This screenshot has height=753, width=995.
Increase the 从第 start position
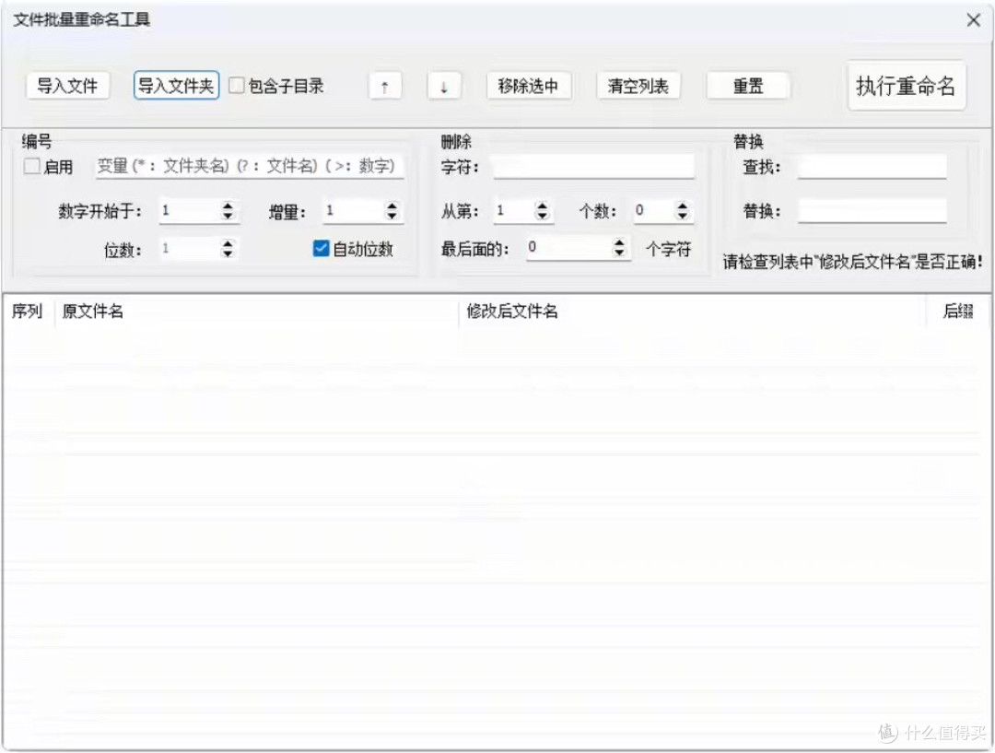[542, 206]
